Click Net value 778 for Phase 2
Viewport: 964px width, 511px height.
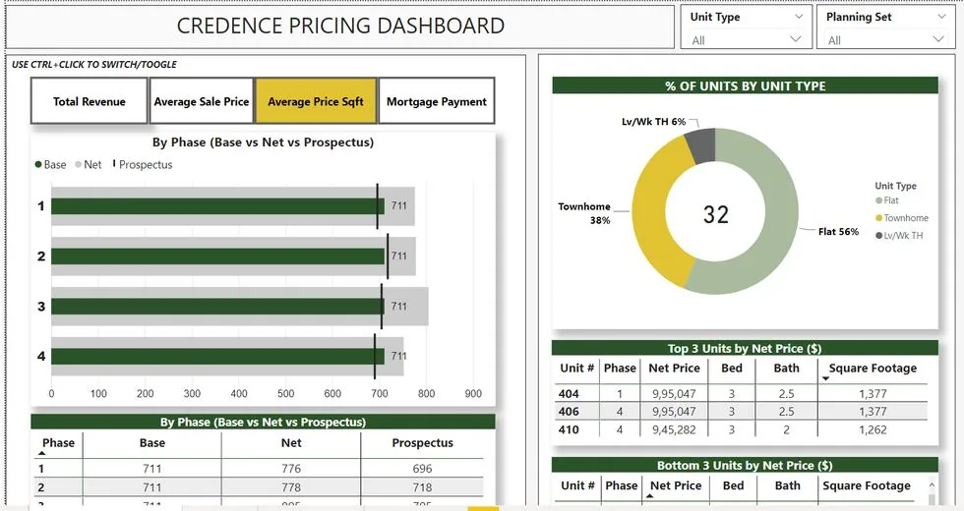click(x=291, y=487)
